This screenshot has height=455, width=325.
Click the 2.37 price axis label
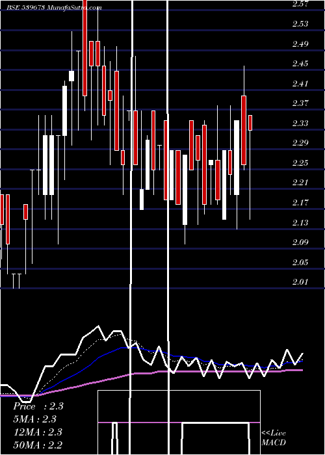(x=300, y=103)
